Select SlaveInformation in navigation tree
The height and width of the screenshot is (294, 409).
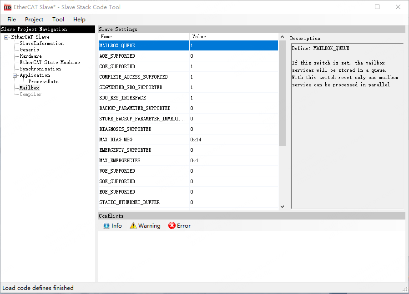[42, 43]
